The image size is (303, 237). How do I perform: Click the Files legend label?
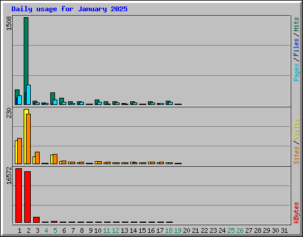point(296,47)
